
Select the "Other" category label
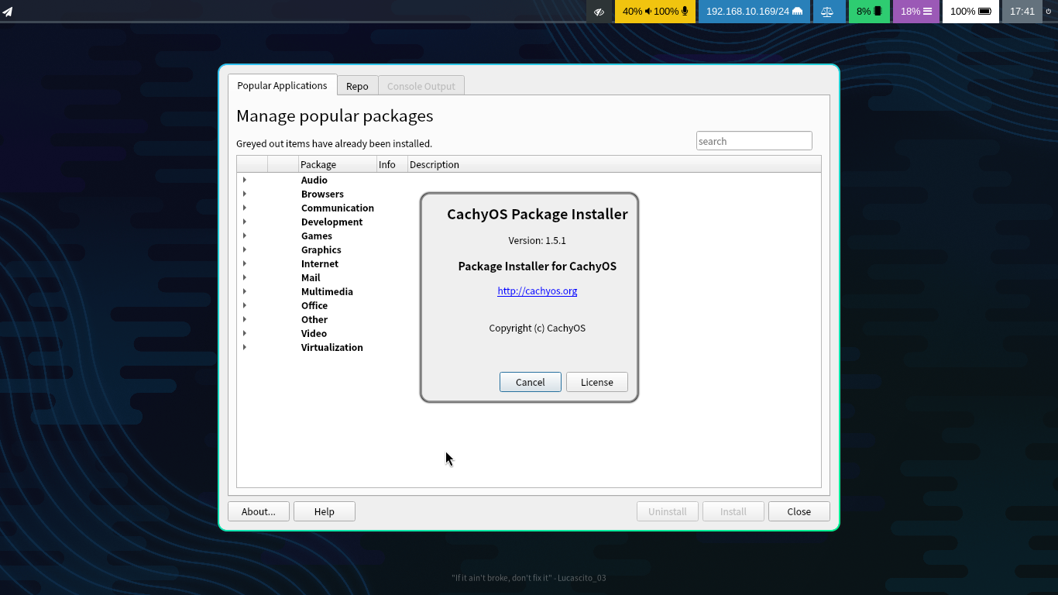pyautogui.click(x=314, y=319)
